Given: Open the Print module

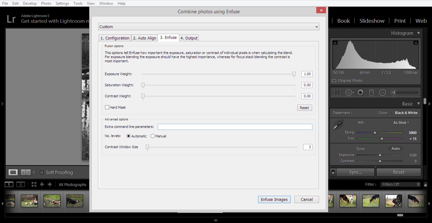Looking at the screenshot, I should pyautogui.click(x=400, y=21).
